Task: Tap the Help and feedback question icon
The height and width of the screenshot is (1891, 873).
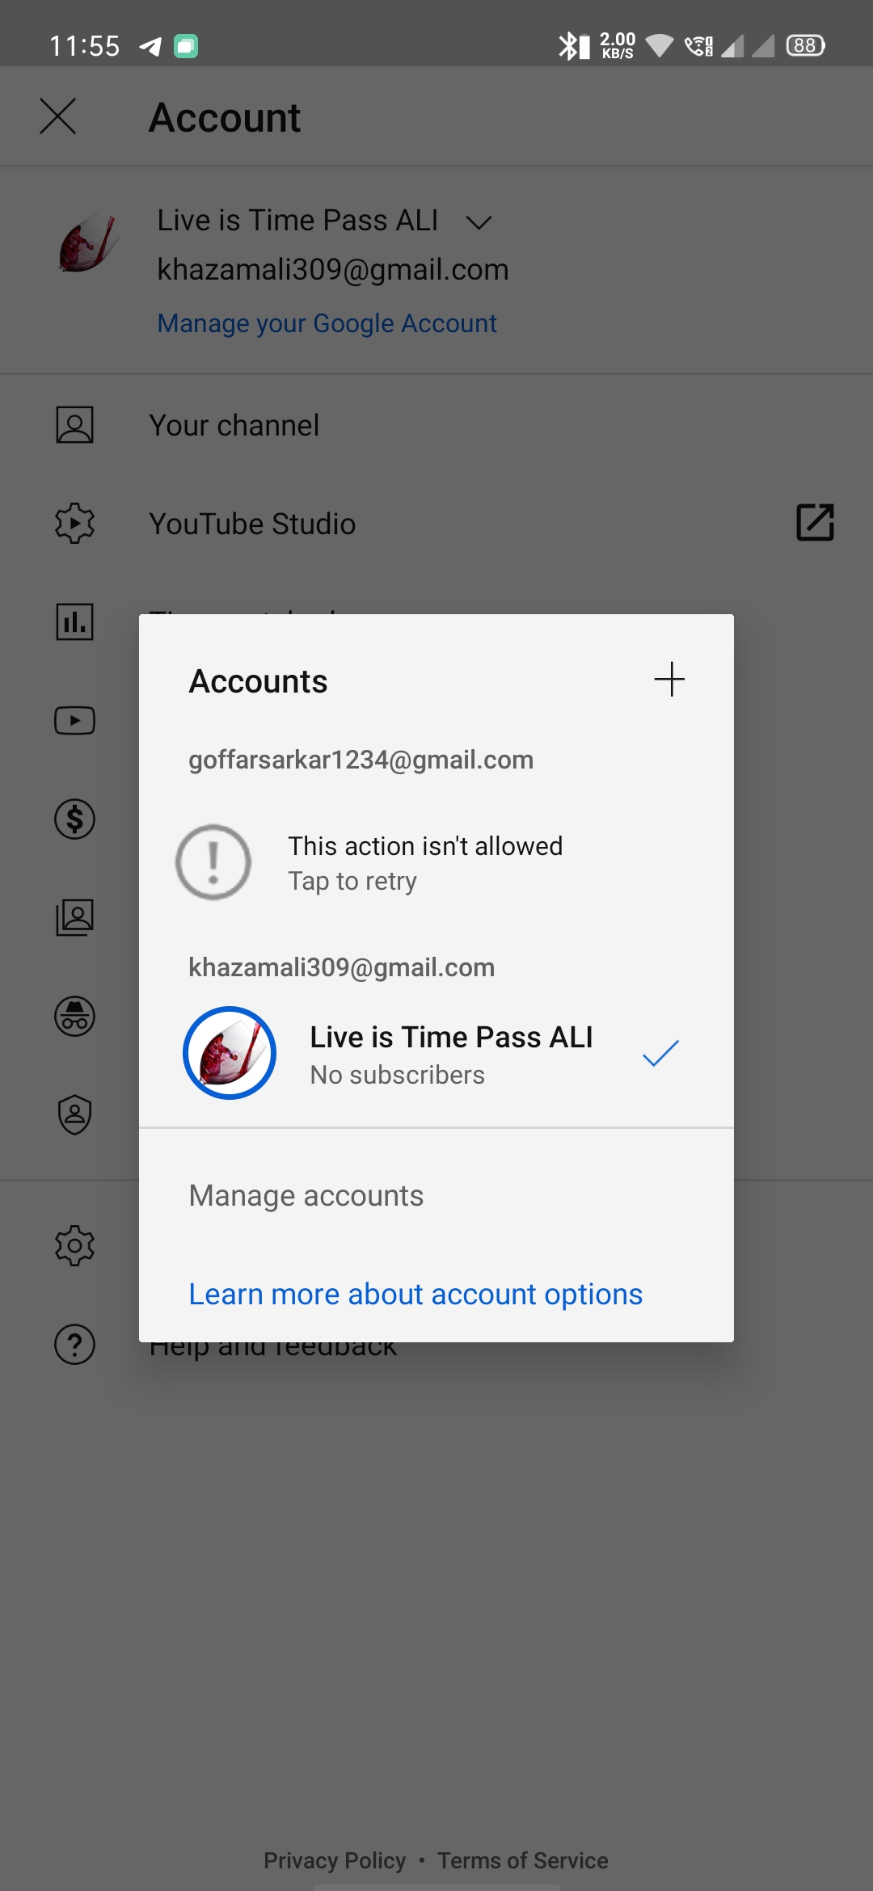Action: (x=74, y=1345)
